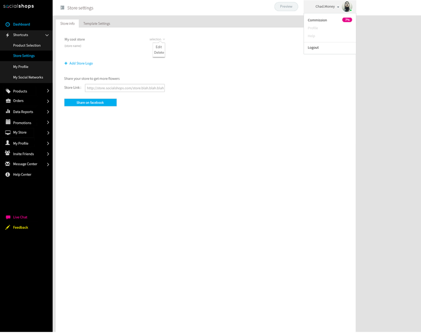
Task: Switch to the Template Settings tab
Action: coord(97,24)
